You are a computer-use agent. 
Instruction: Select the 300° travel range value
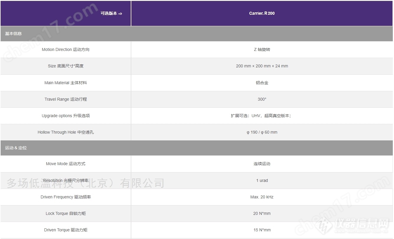[x=262, y=99]
